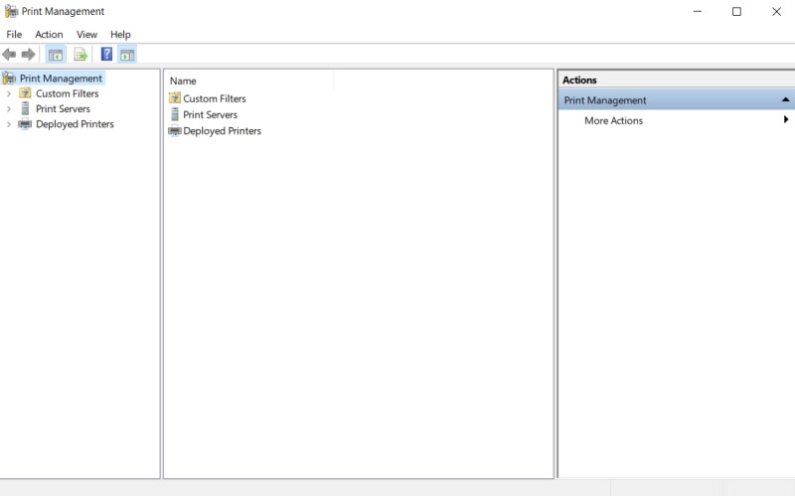
Task: Select Deployed Printers text in center list
Action: [222, 131]
